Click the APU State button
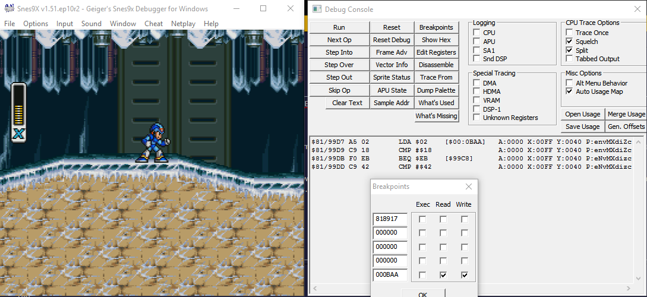Image resolution: width=647 pixels, height=297 pixels. coord(392,90)
